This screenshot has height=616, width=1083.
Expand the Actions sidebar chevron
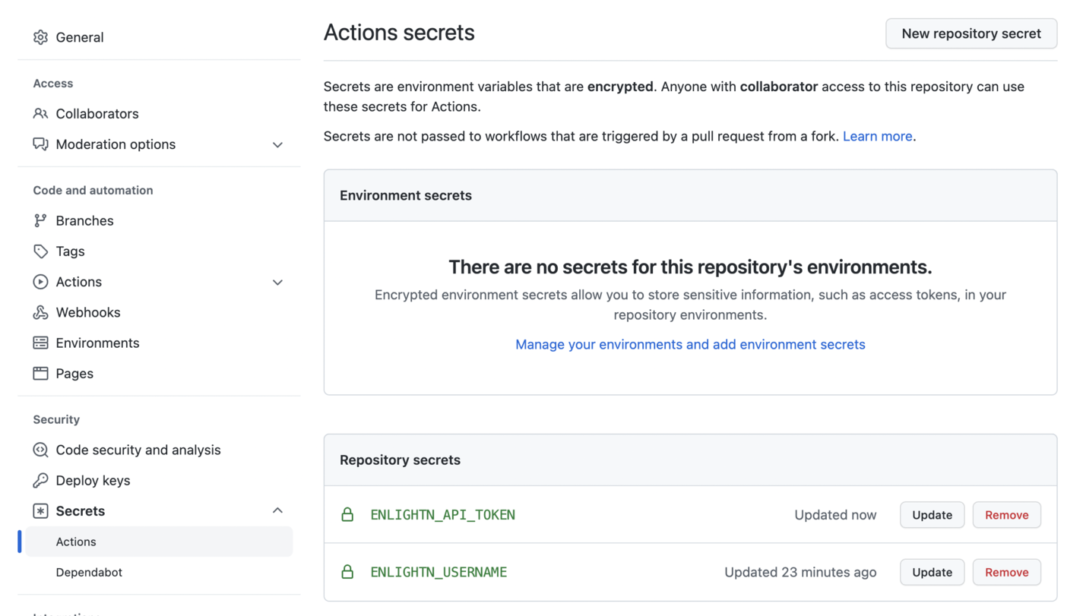click(x=277, y=281)
